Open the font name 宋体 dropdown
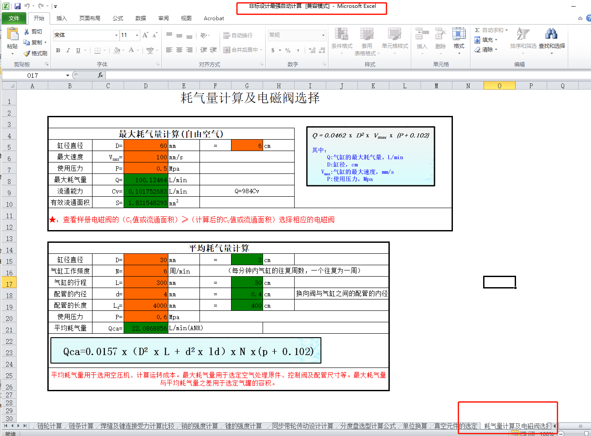Viewport: 591px width, 436px height. 116,35
